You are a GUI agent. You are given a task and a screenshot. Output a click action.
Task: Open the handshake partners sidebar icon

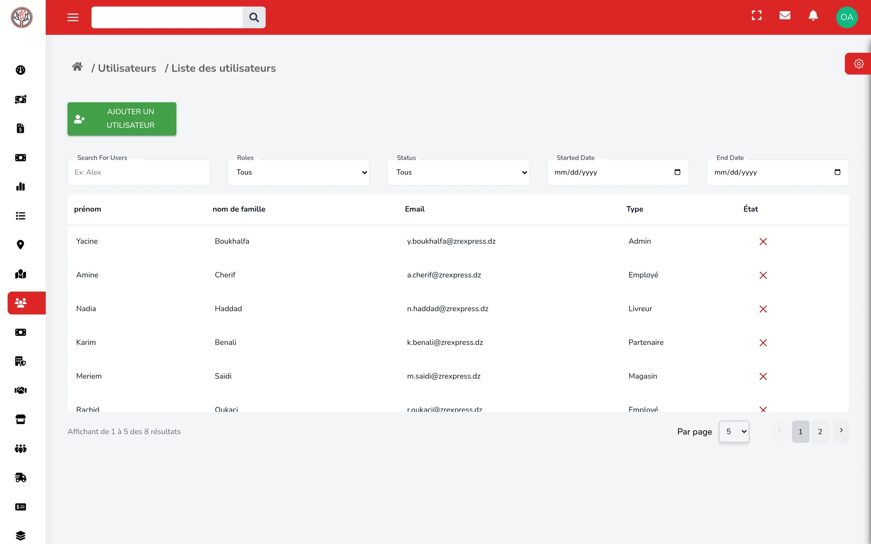point(20,390)
